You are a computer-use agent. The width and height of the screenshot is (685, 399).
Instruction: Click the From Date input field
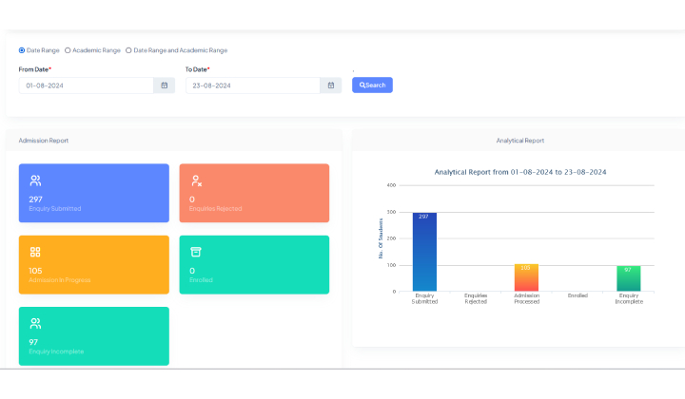point(86,85)
